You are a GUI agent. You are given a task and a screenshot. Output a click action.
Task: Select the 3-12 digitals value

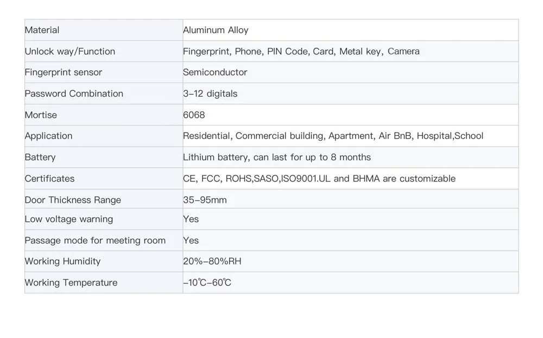point(210,93)
